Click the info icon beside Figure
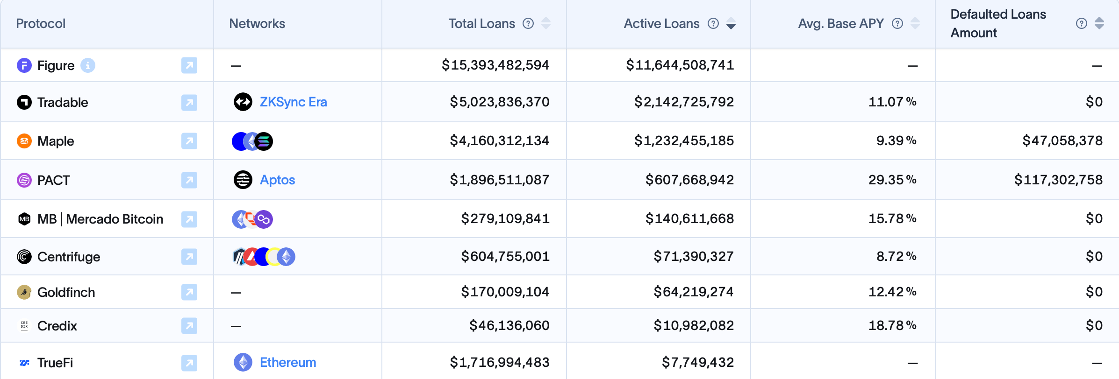The height and width of the screenshot is (379, 1119). tap(88, 65)
